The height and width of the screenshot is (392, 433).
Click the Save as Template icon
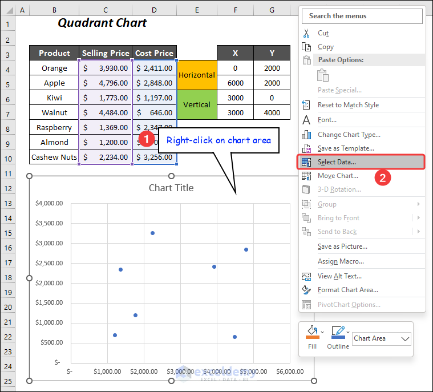coord(306,148)
